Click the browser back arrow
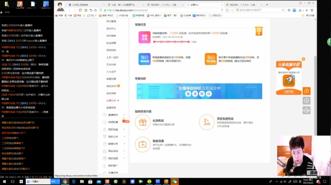 tap(70, 10)
